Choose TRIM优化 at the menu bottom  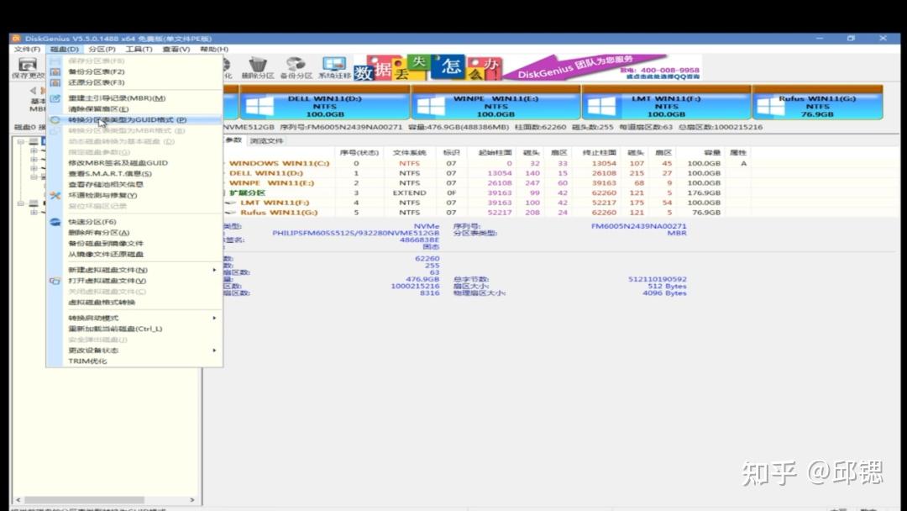134,361
